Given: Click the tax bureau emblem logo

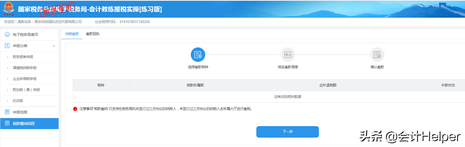Looking at the screenshot, I should point(9,9).
